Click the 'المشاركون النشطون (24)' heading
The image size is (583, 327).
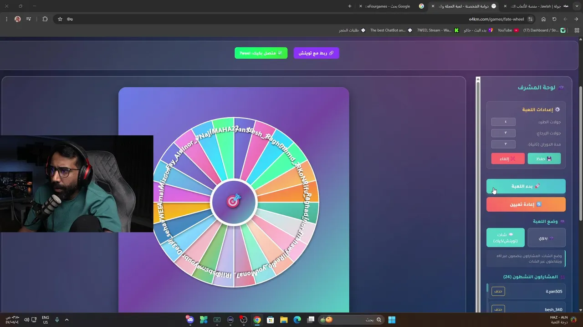tap(530, 277)
